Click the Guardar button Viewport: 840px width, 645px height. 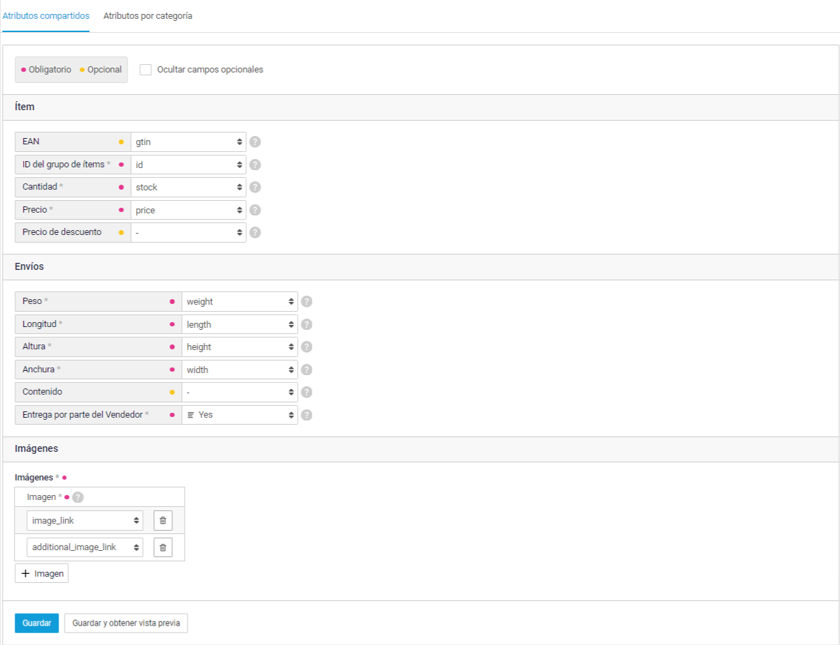37,623
